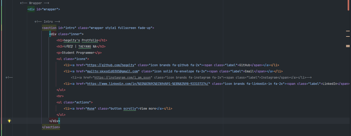Click the paragraph text 'Student Programmer'
The width and height of the screenshot is (351, 136).
tap(78, 53)
